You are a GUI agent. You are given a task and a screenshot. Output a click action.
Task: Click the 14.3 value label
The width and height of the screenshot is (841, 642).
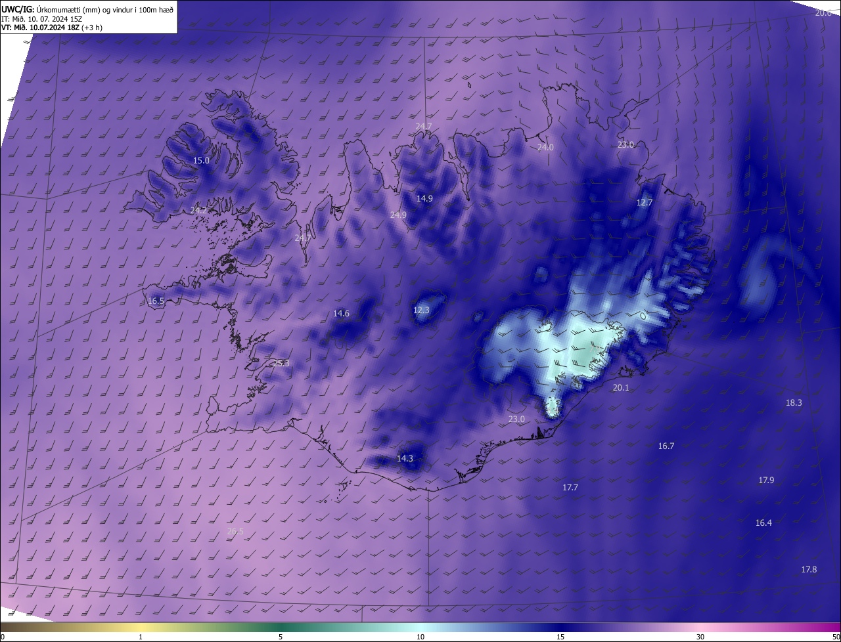point(405,458)
